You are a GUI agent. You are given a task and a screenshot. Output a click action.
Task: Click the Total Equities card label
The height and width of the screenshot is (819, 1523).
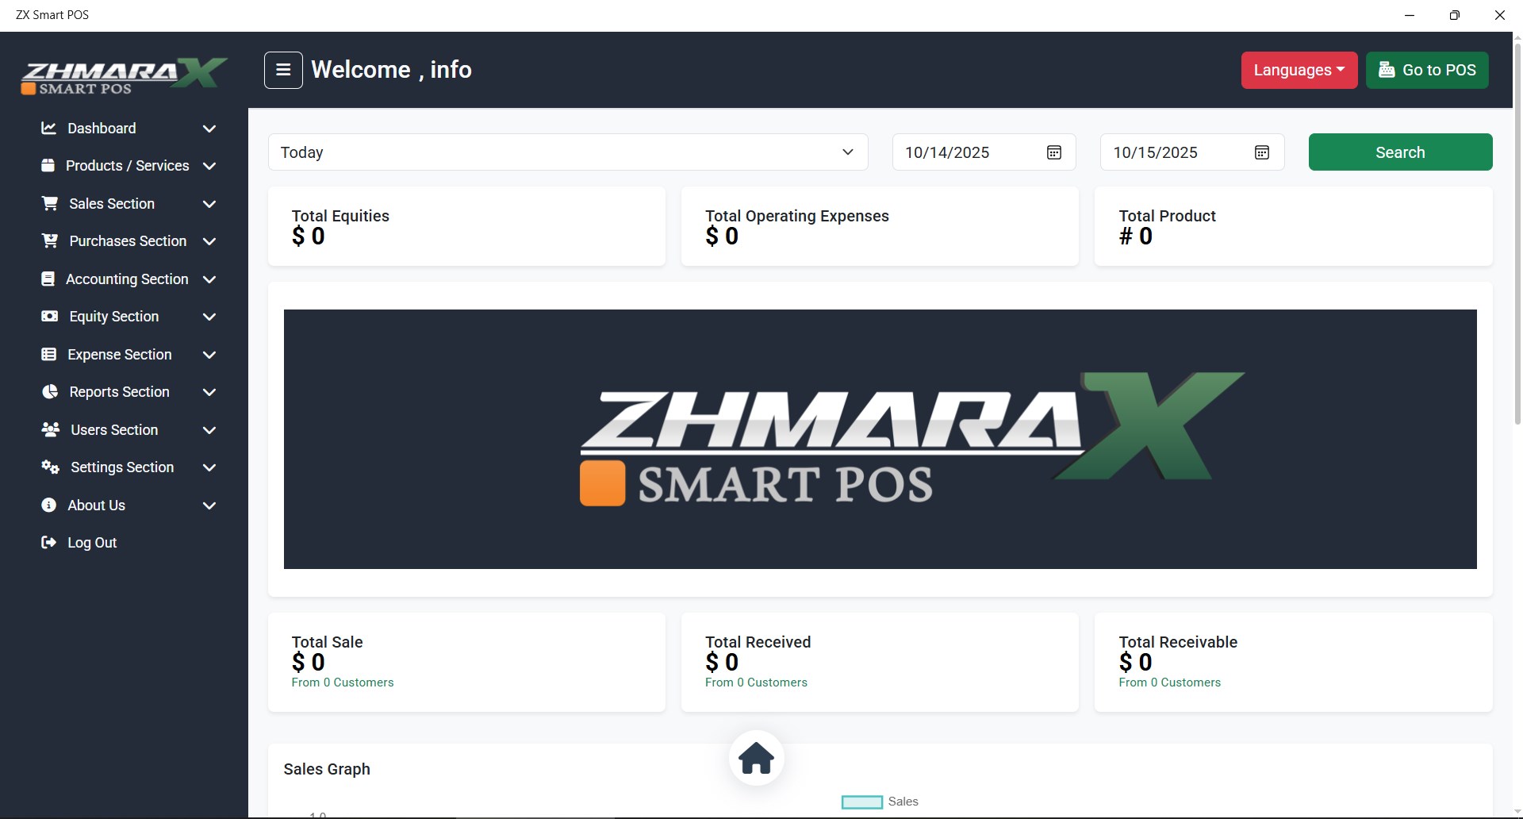(x=340, y=216)
